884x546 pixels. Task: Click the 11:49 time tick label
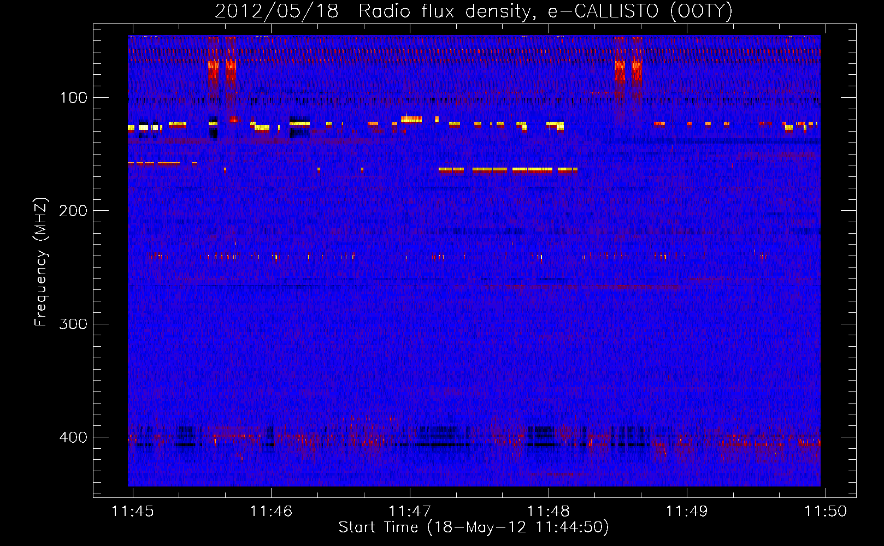(x=687, y=511)
